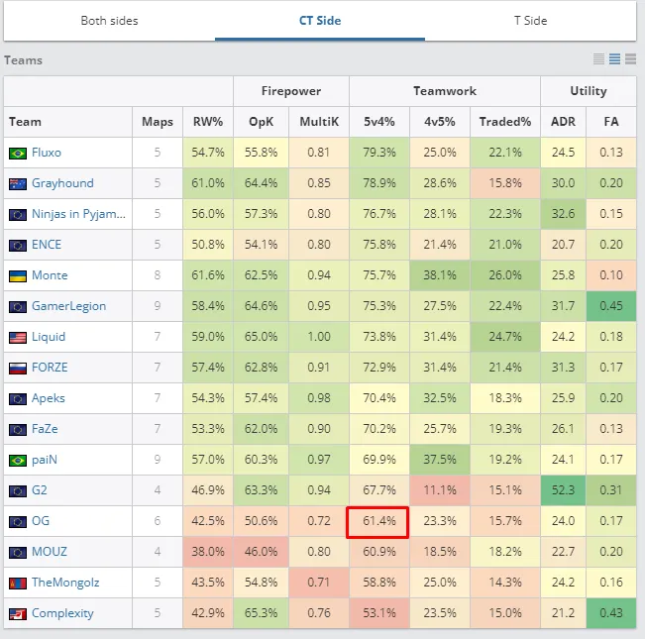Open the T Side tab
Screen dimensions: 645x639
click(530, 21)
